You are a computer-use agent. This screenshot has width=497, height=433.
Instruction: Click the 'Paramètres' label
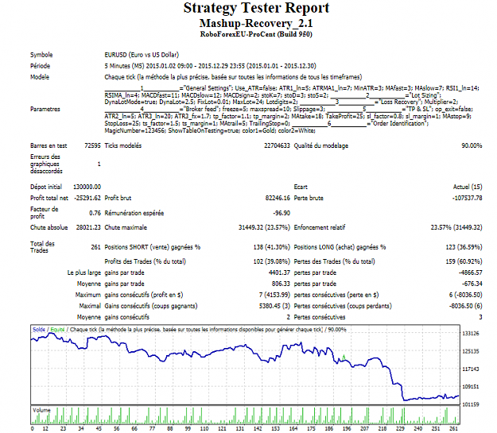point(45,109)
